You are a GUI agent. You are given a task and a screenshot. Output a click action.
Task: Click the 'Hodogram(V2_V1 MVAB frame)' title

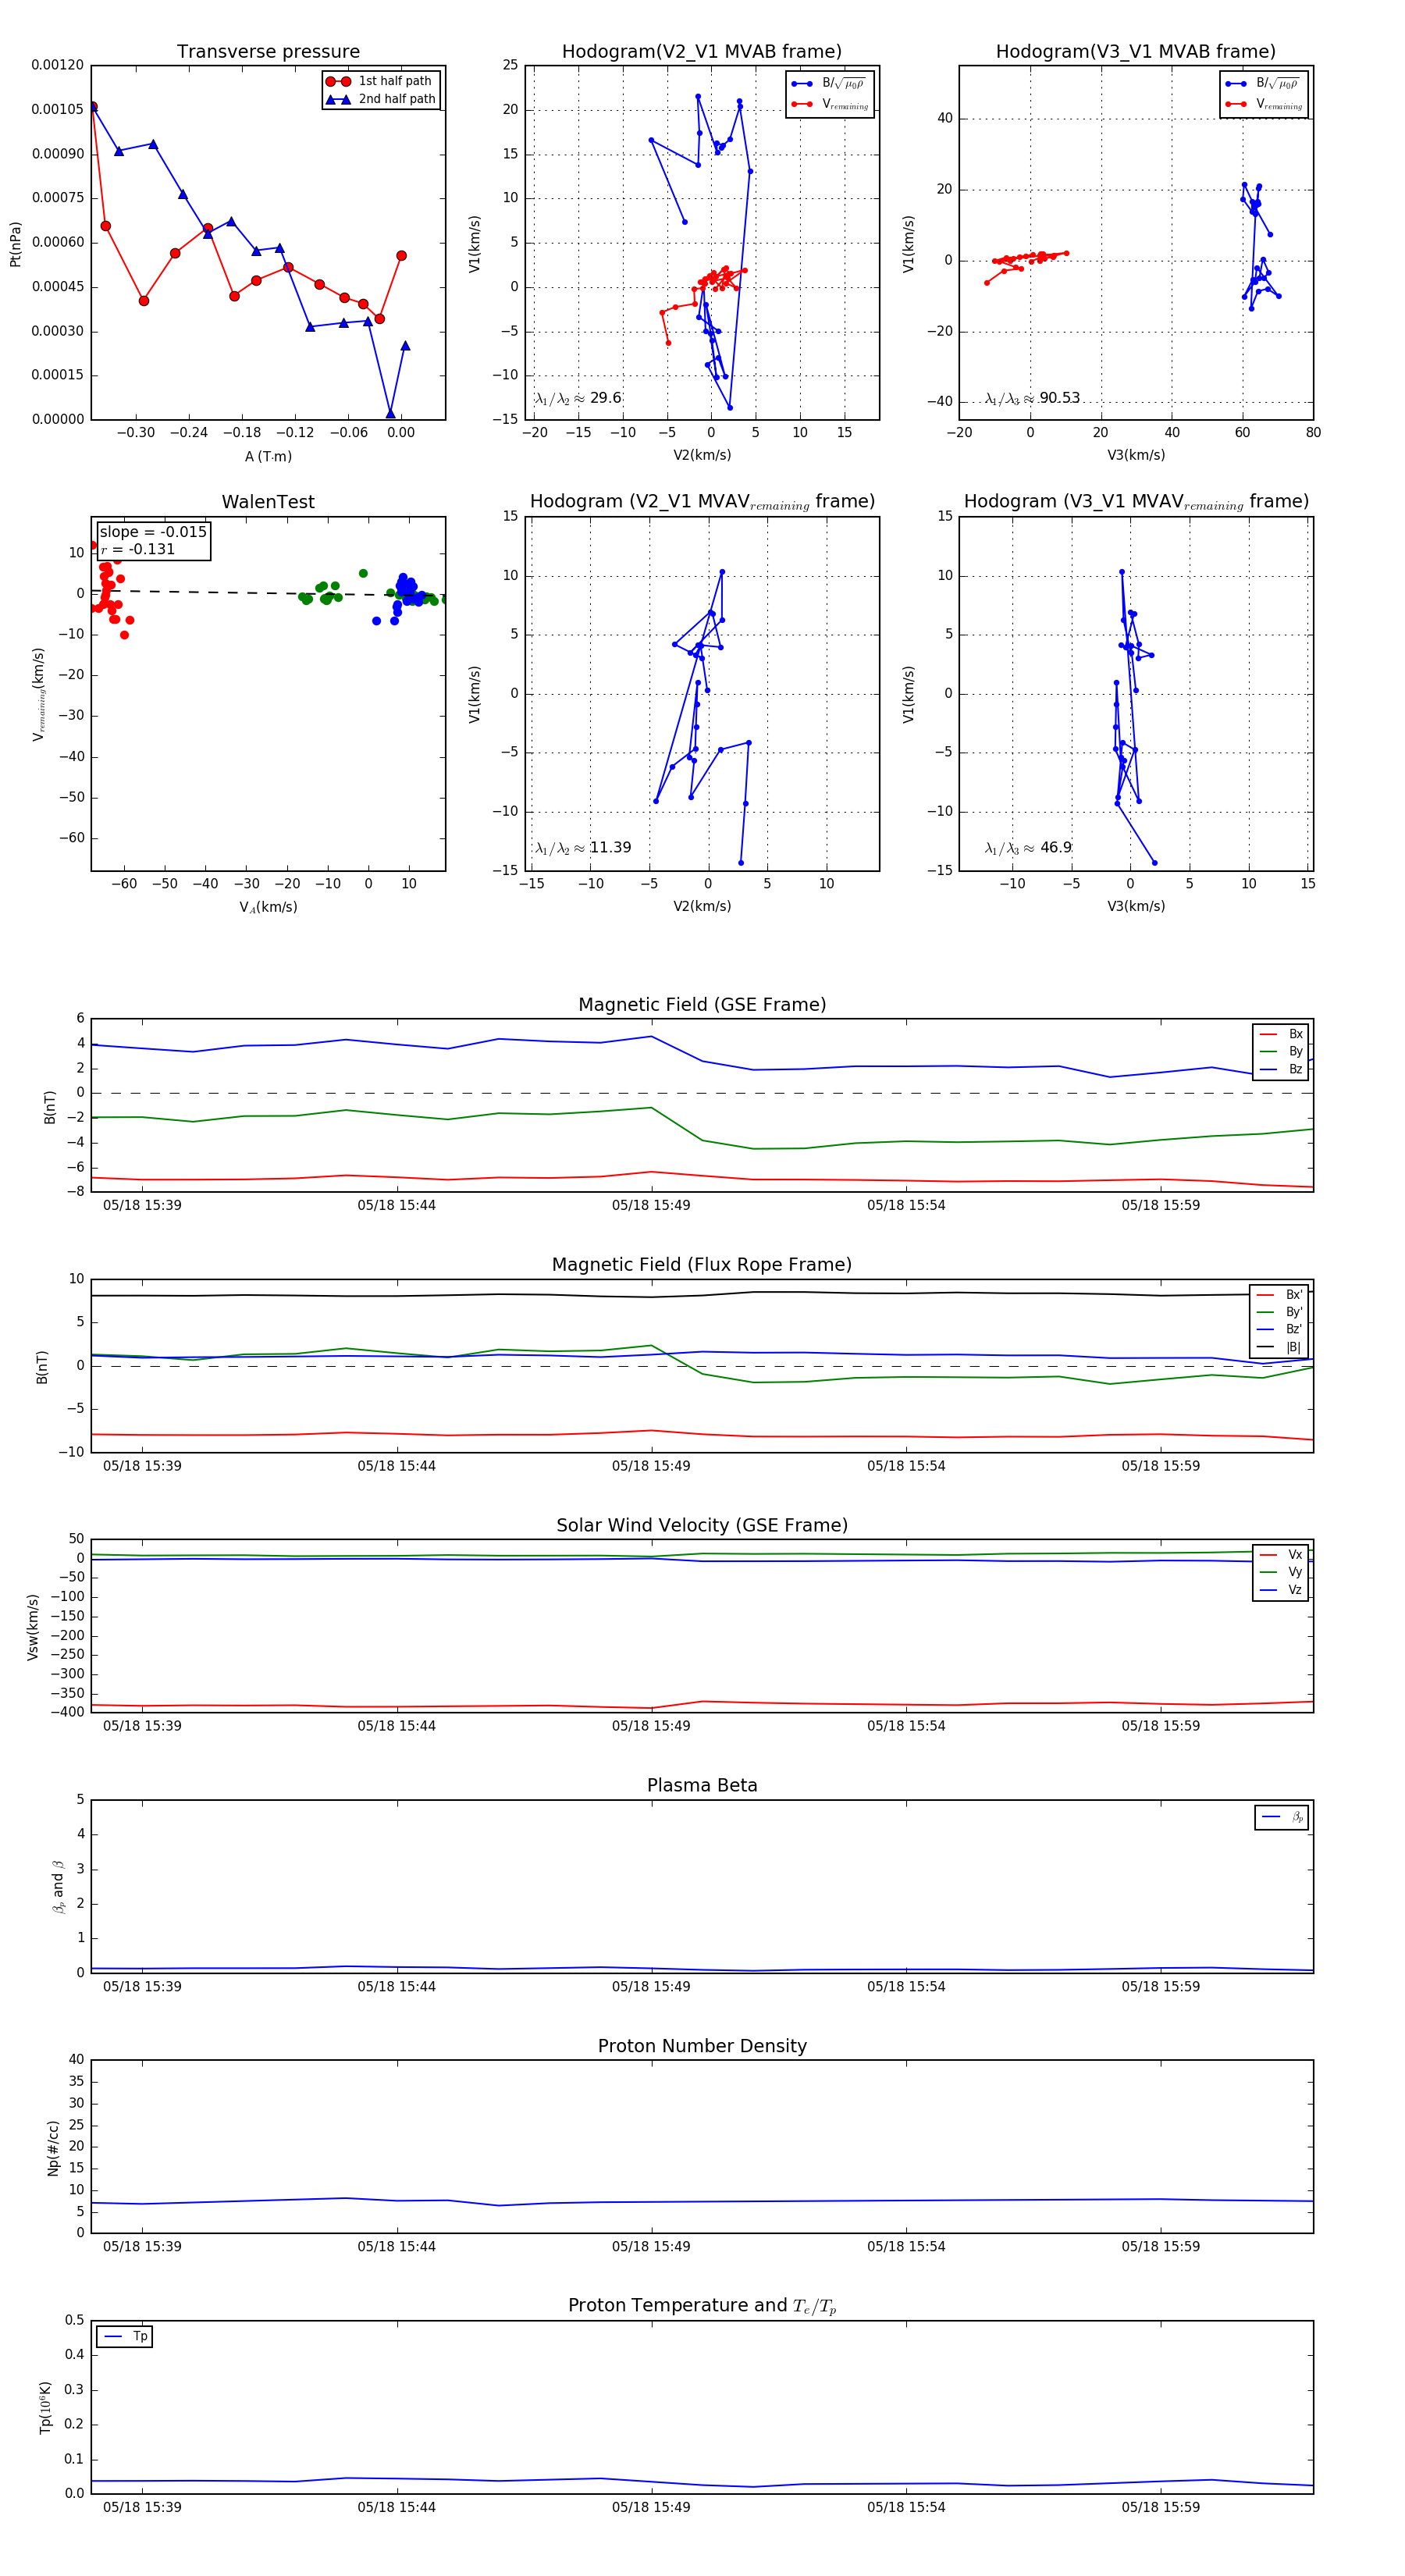pyautogui.click(x=701, y=51)
